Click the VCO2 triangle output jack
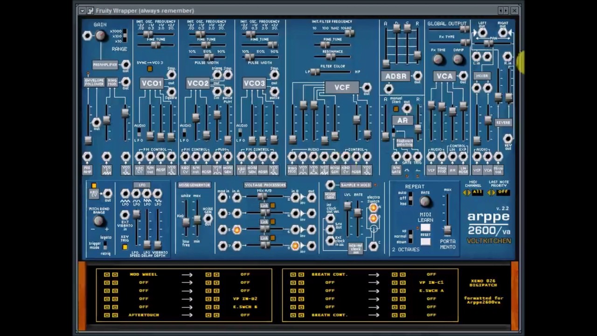This screenshot has height=336, width=597. click(217, 75)
